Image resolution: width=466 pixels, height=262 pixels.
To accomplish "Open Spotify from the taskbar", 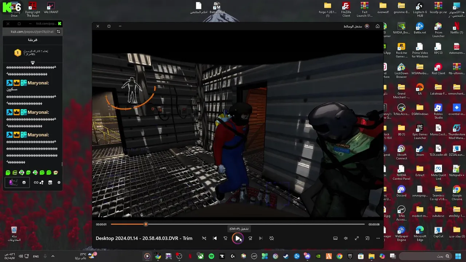I will pyautogui.click(x=211, y=256).
